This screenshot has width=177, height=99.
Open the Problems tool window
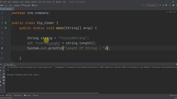18,95
